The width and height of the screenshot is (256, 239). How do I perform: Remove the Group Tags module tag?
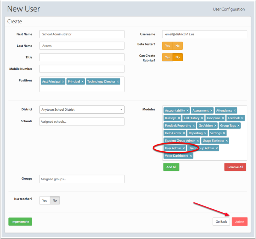[x=238, y=126]
